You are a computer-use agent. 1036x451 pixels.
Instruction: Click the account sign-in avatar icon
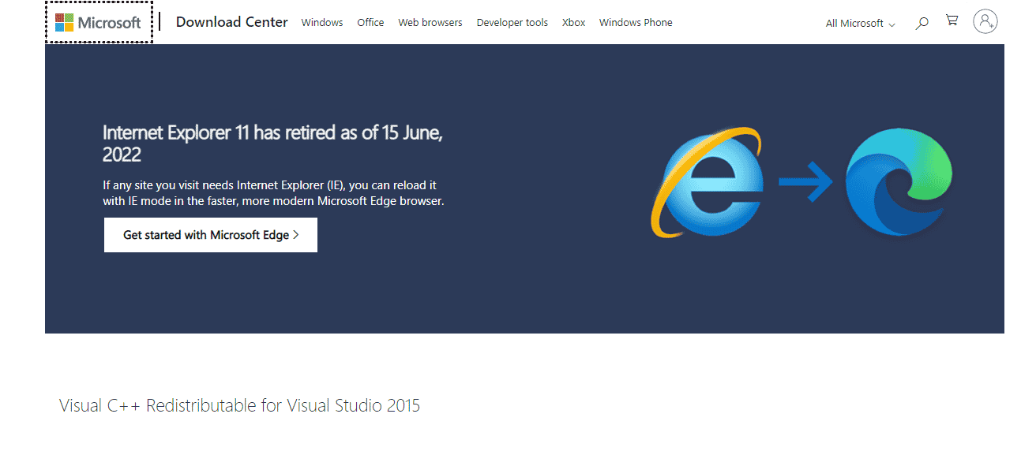point(985,21)
